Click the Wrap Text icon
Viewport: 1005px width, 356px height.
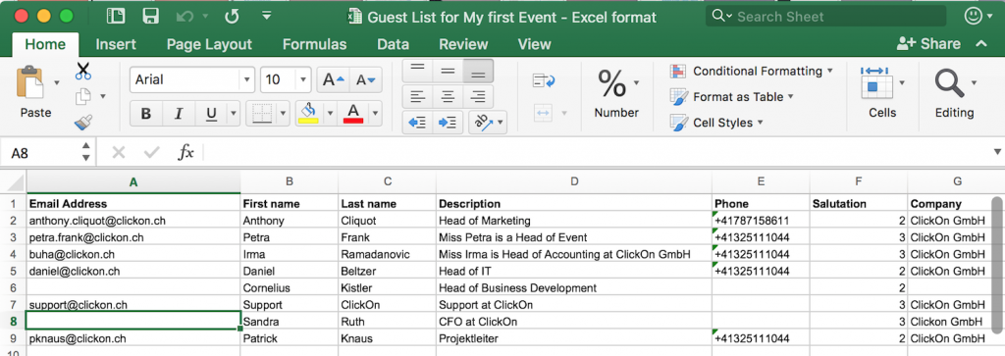pyautogui.click(x=544, y=80)
